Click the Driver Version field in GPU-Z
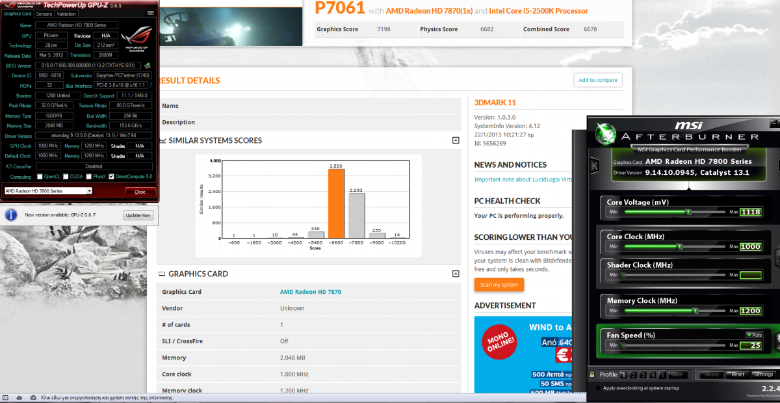 coord(95,136)
